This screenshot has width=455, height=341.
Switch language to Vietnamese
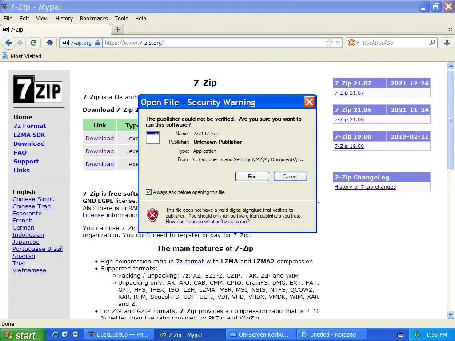(x=29, y=270)
